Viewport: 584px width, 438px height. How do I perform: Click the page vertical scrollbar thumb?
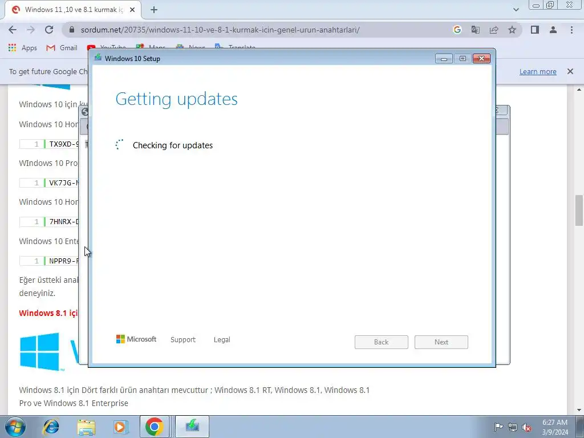(579, 210)
